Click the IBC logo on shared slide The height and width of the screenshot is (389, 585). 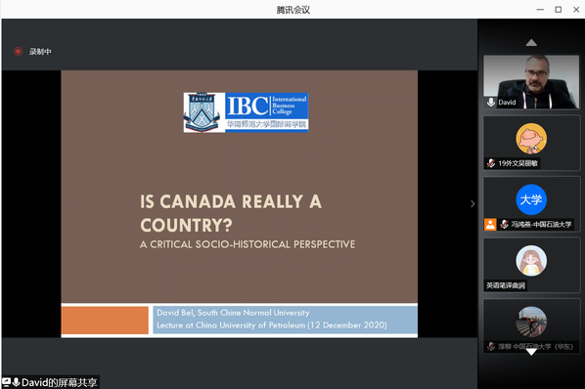[246, 112]
